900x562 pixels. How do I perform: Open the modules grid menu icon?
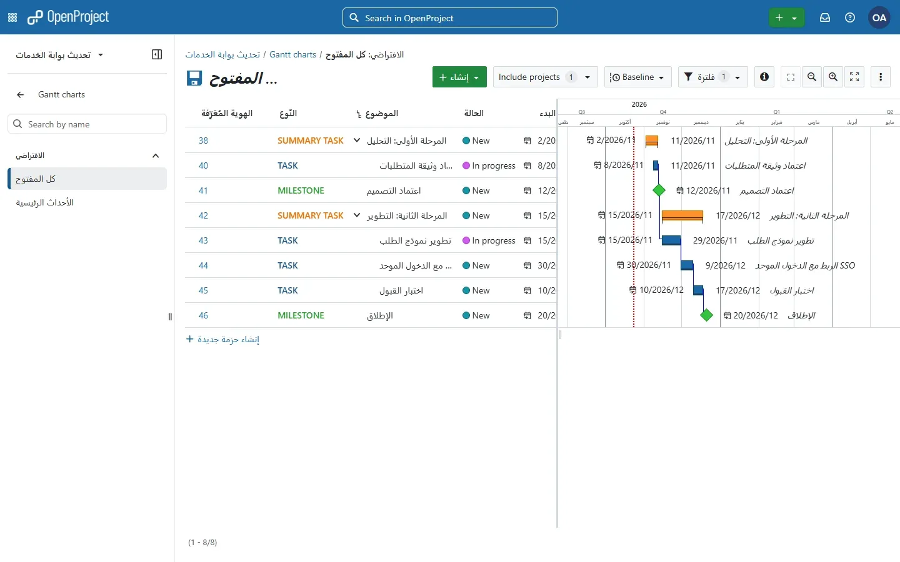(12, 17)
